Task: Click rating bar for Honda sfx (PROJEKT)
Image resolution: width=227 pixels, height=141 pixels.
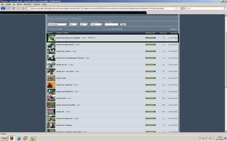Action: (150, 92)
